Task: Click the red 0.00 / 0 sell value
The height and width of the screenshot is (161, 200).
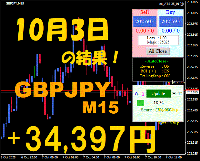Action: 145,31
